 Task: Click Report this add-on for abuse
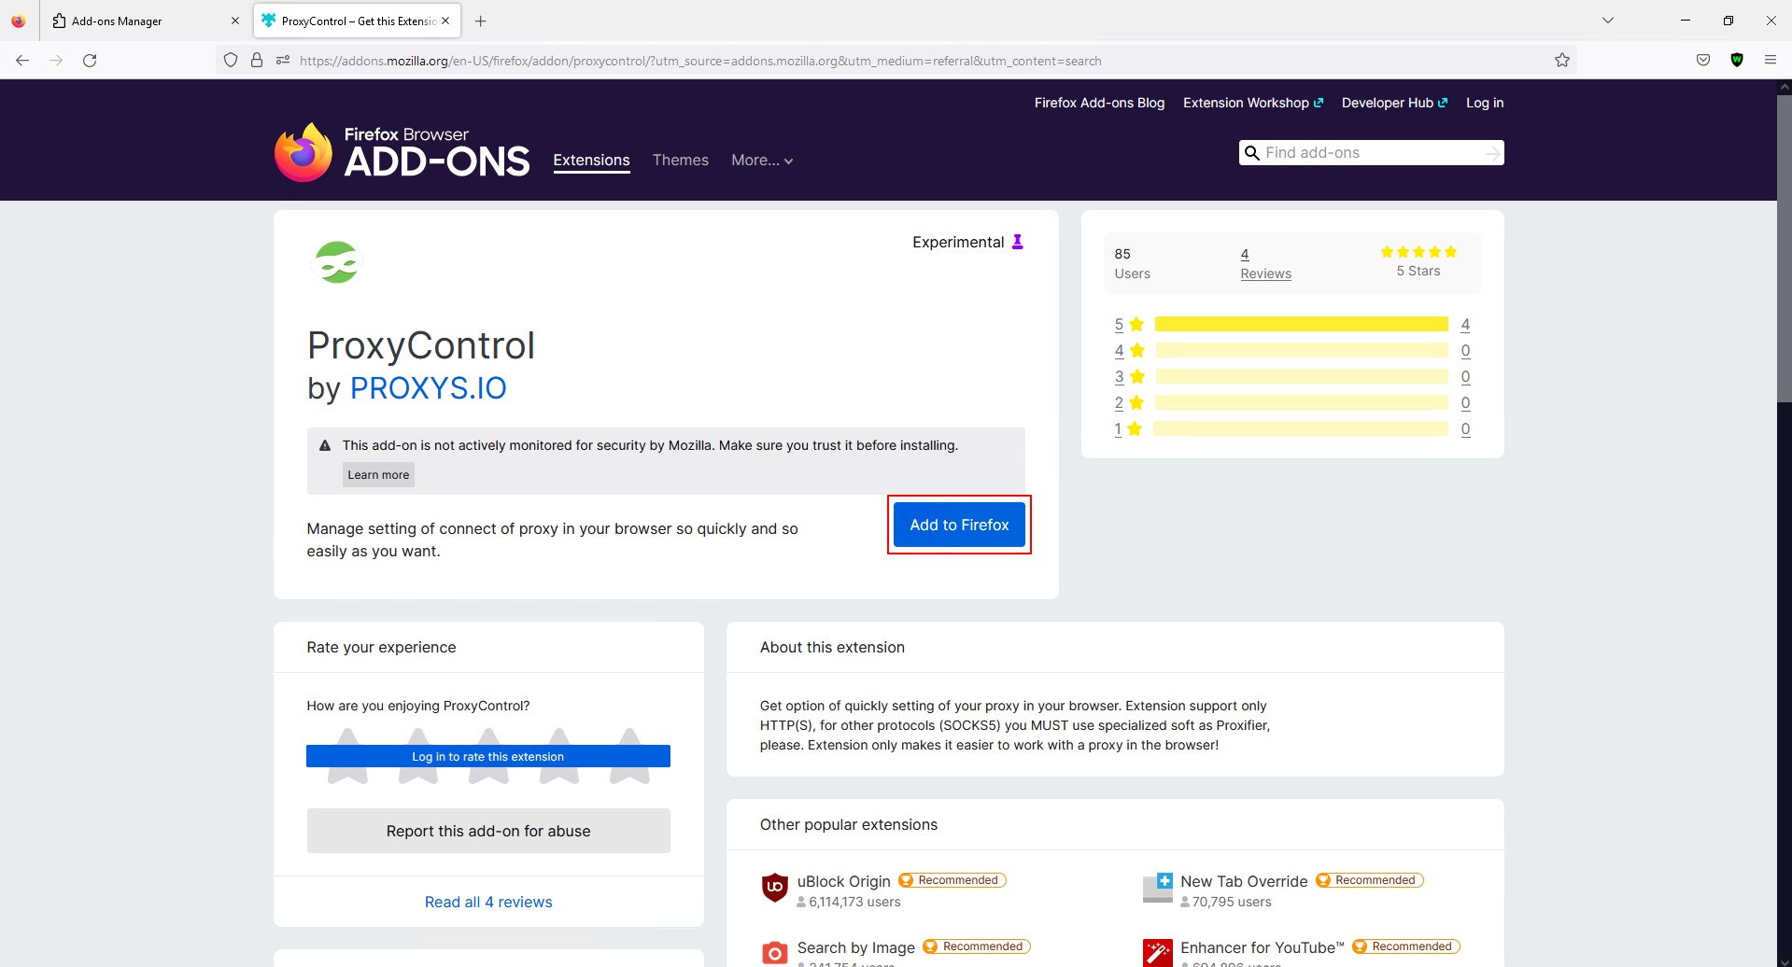[x=488, y=831]
